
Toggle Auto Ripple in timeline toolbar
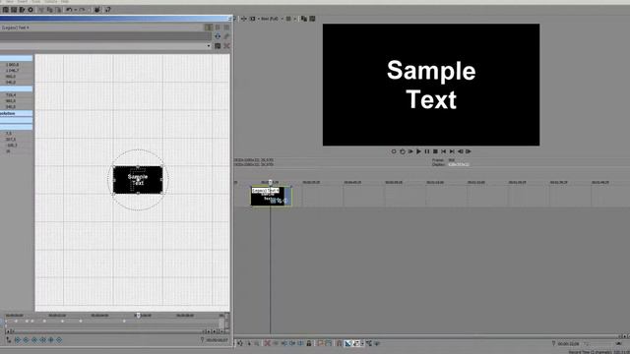coord(356,343)
